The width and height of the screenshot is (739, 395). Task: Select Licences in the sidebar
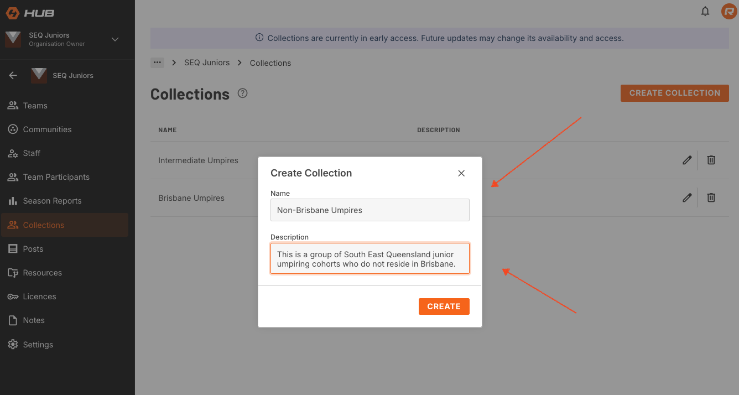click(x=39, y=297)
